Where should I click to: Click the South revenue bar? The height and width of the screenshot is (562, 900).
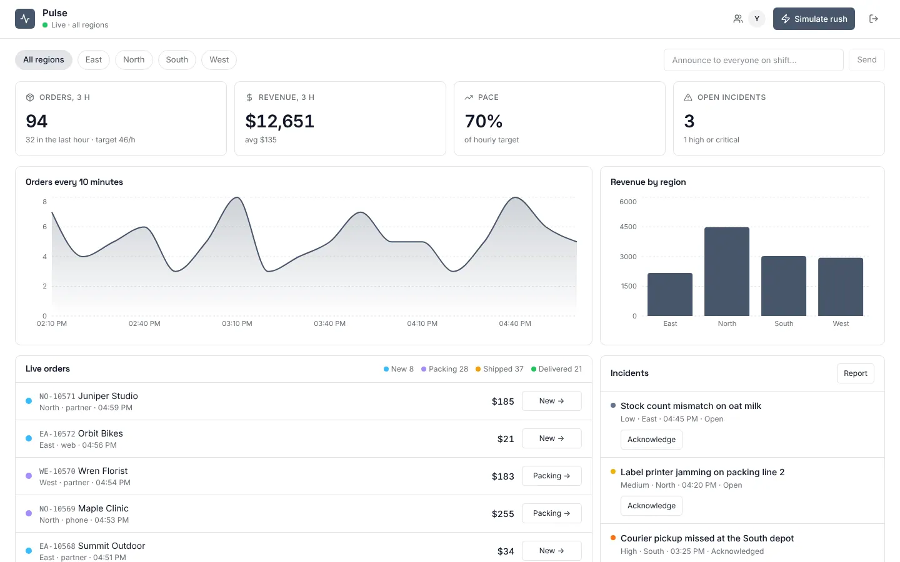coord(784,286)
